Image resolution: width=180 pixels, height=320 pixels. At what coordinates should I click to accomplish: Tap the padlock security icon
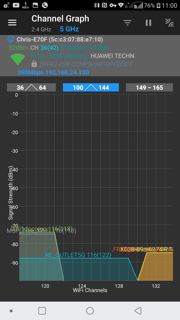coord(34,64)
